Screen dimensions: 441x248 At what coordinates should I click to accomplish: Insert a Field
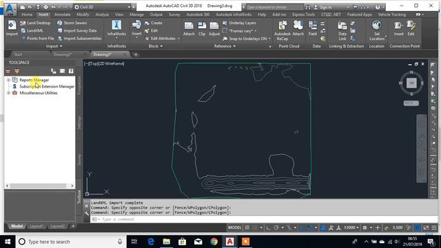pos(312,28)
